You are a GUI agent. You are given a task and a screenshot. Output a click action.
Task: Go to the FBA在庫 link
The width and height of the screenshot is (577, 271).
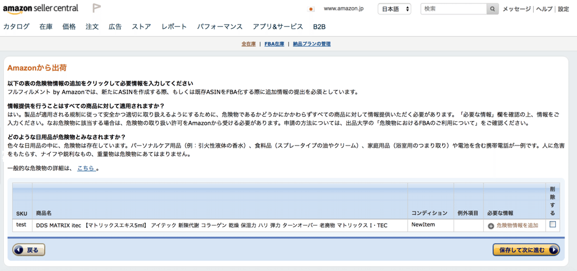[274, 44]
